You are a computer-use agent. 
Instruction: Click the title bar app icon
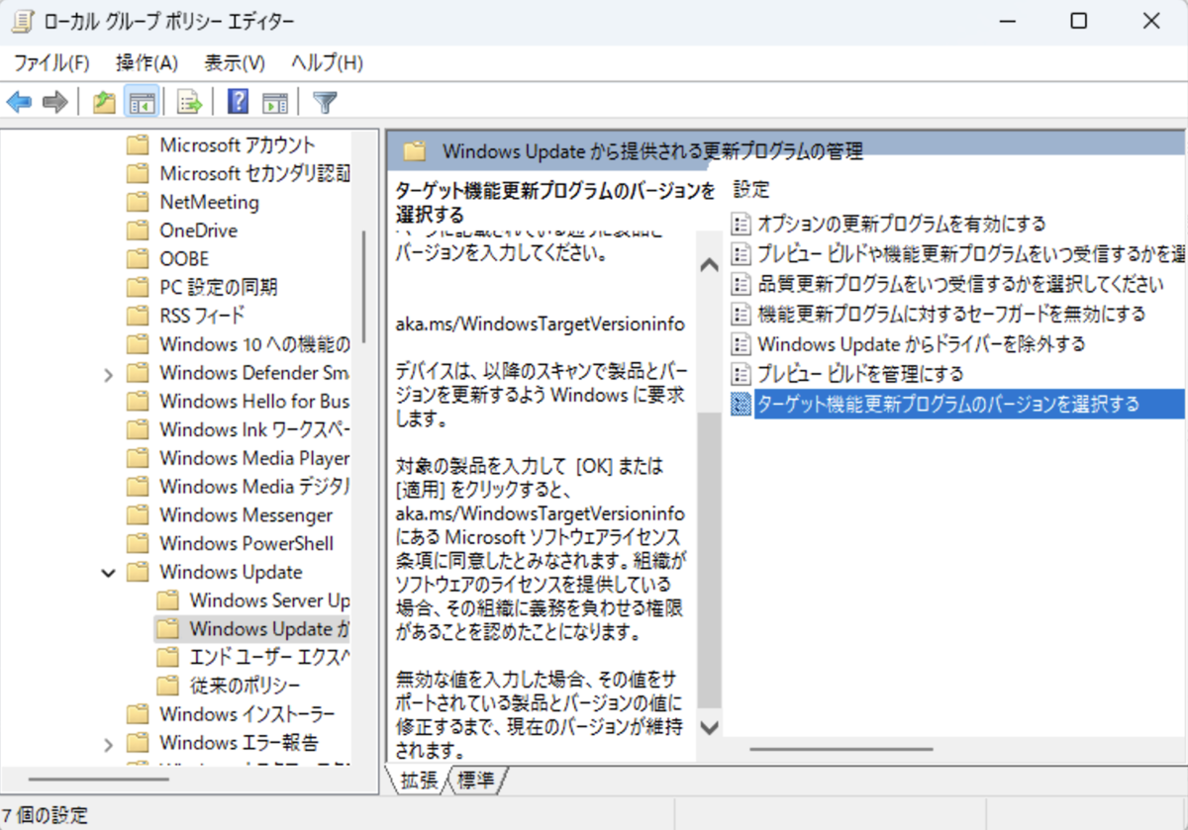pos(22,21)
